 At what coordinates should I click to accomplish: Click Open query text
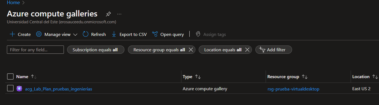click(x=172, y=34)
